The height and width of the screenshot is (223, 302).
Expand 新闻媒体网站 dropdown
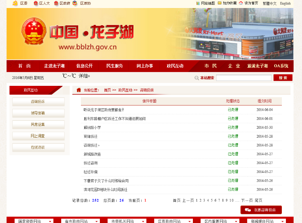point(267,221)
